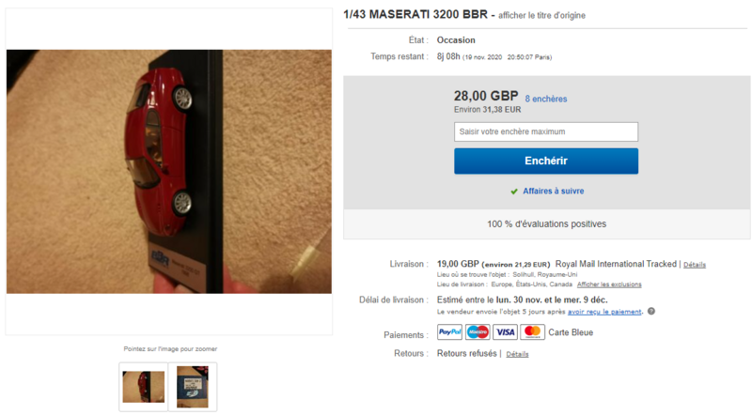Click Afficher les exclusions link

tap(609, 284)
